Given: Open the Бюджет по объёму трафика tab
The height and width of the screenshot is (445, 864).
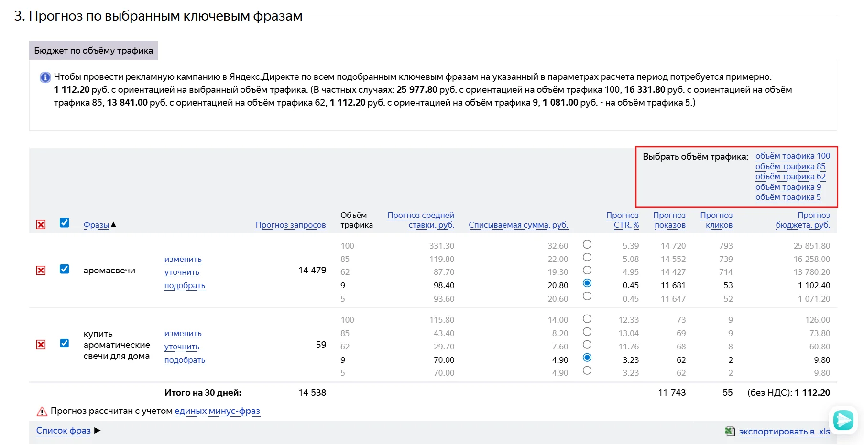Looking at the screenshot, I should (x=94, y=51).
